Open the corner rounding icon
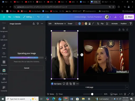 93,24
